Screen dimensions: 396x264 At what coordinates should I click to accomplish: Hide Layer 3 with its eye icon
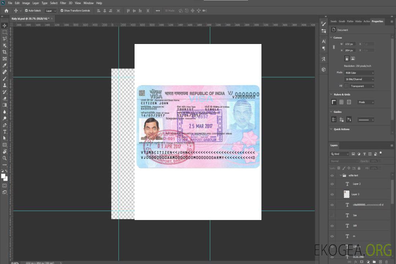[332, 195]
